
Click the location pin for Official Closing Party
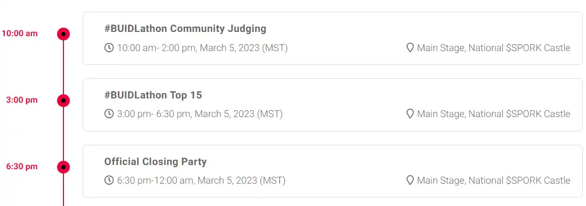pos(410,180)
